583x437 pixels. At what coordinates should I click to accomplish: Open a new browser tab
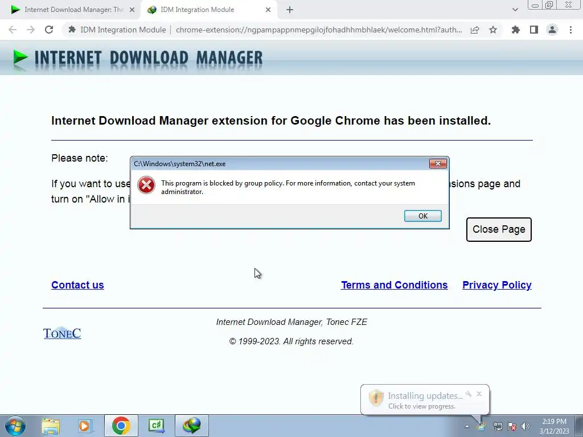pyautogui.click(x=290, y=10)
